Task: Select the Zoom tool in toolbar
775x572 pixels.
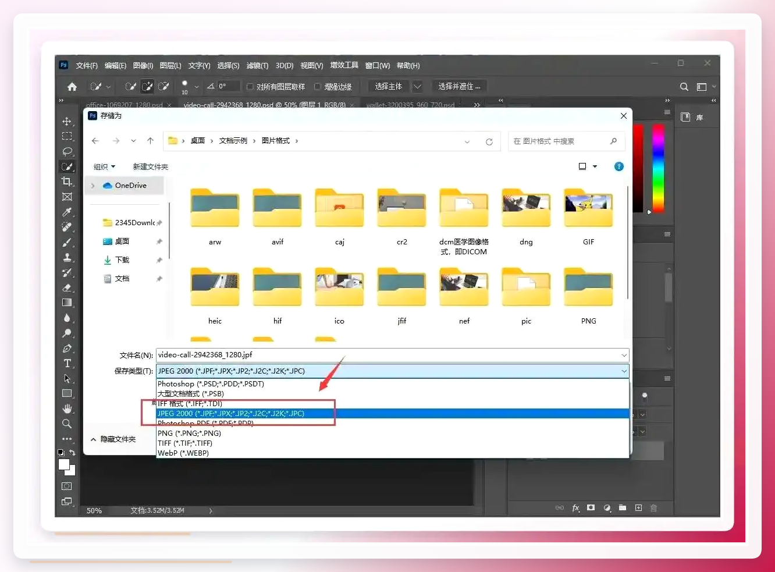Action: point(67,424)
